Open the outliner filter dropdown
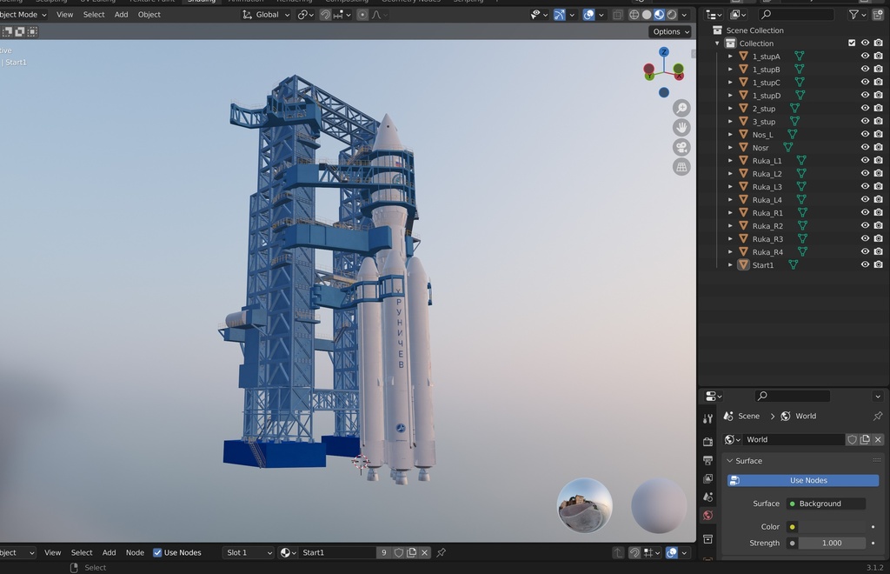Viewport: 890px width, 574px height. [x=856, y=15]
